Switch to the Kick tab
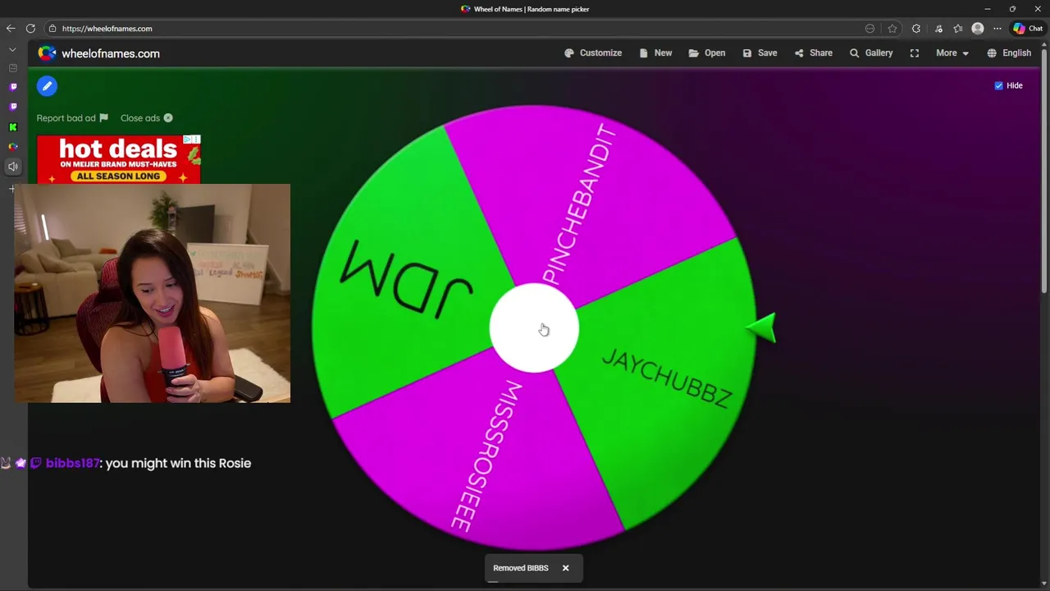This screenshot has height=591, width=1050. [12, 127]
